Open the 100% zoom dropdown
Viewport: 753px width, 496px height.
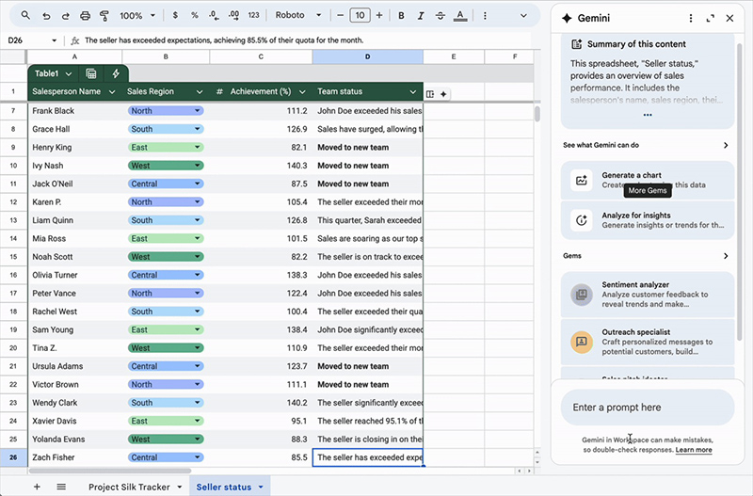coord(136,16)
